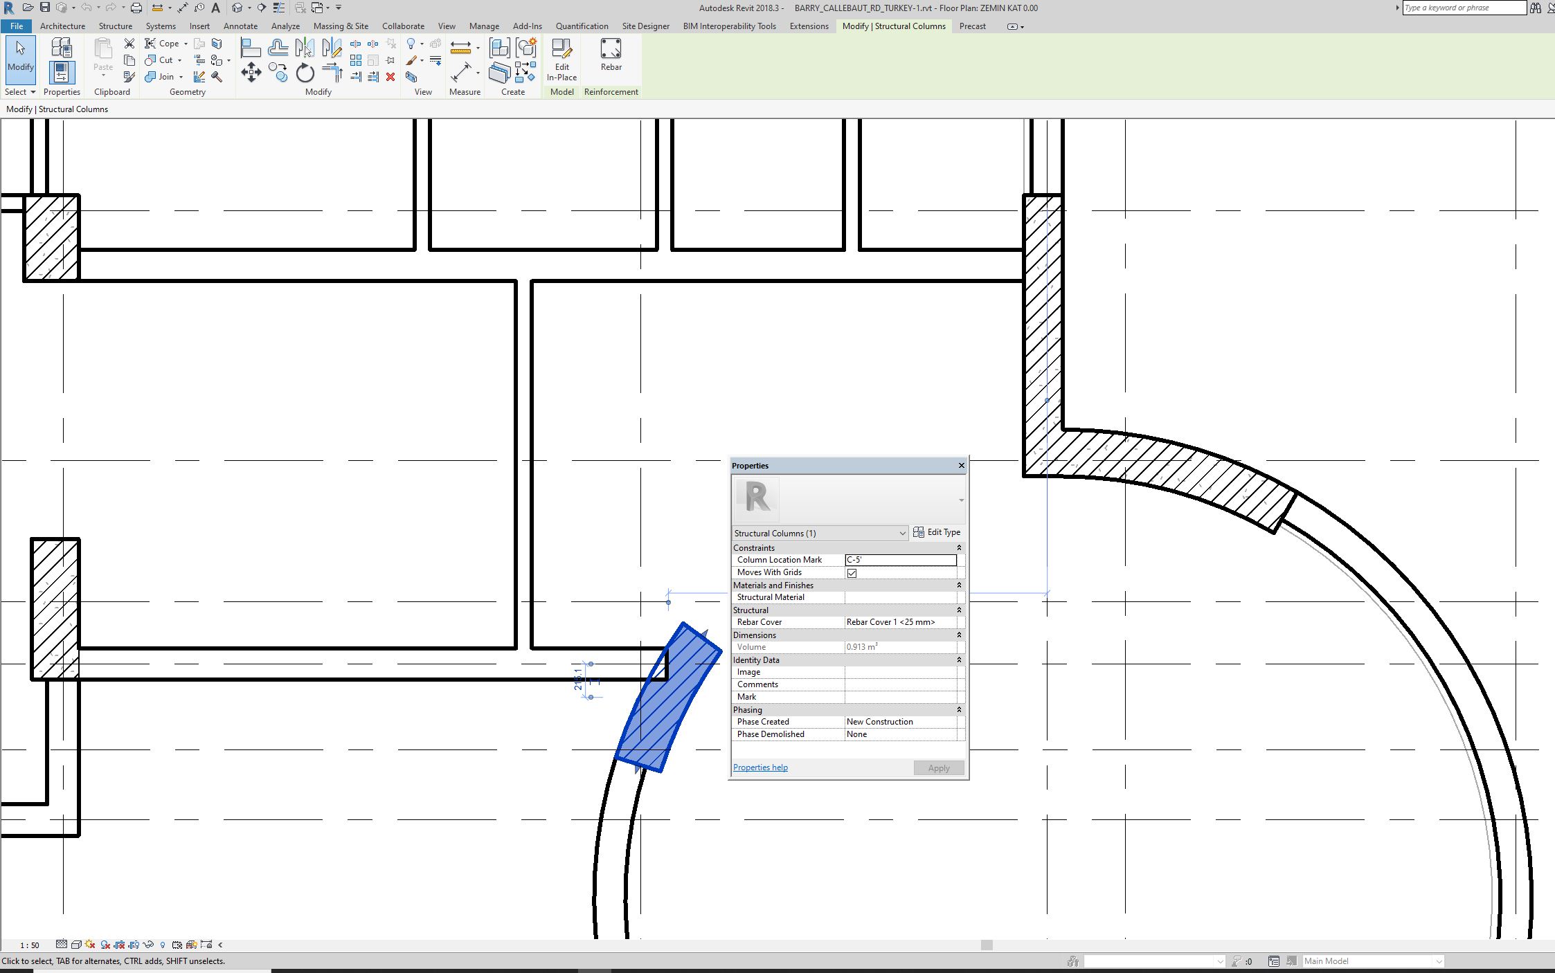Click the Visual Style box icon
Viewport: 1555px width, 973px height.
[x=76, y=945]
